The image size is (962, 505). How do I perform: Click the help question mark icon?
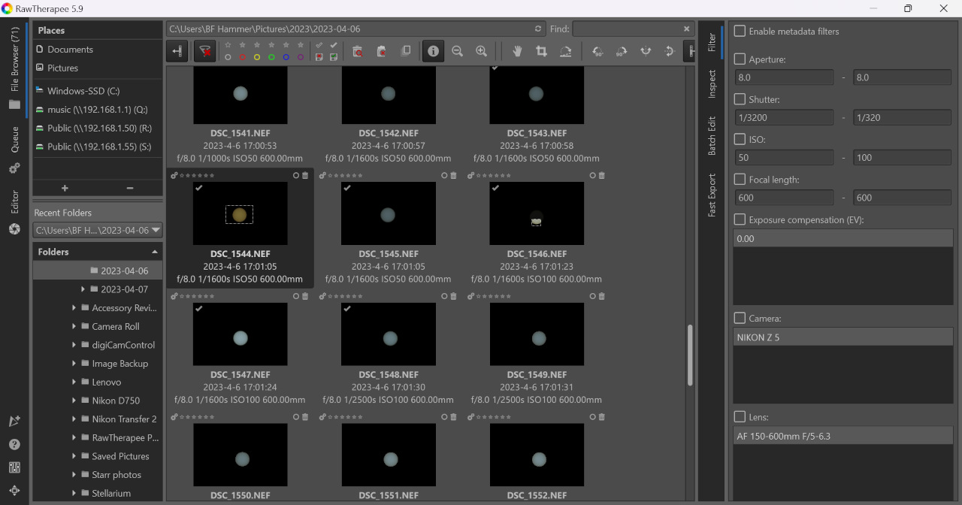pos(14,444)
